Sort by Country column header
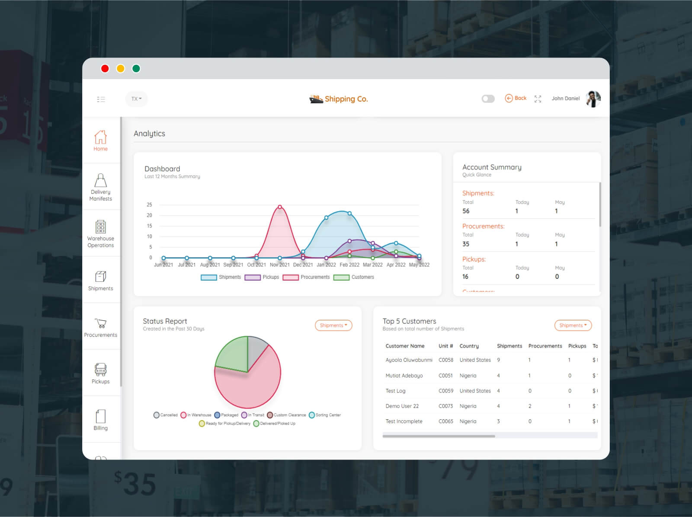 [x=469, y=346]
